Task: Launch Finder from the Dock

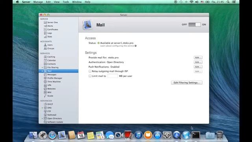Action: point(33,135)
